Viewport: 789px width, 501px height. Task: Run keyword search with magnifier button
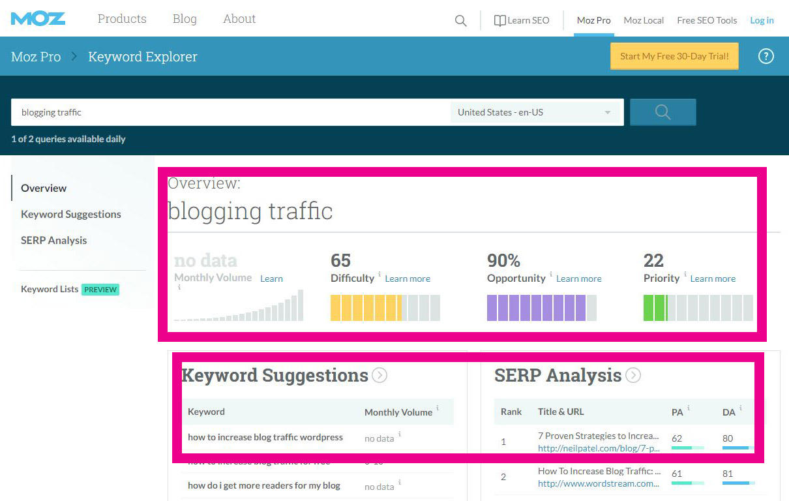pyautogui.click(x=662, y=112)
